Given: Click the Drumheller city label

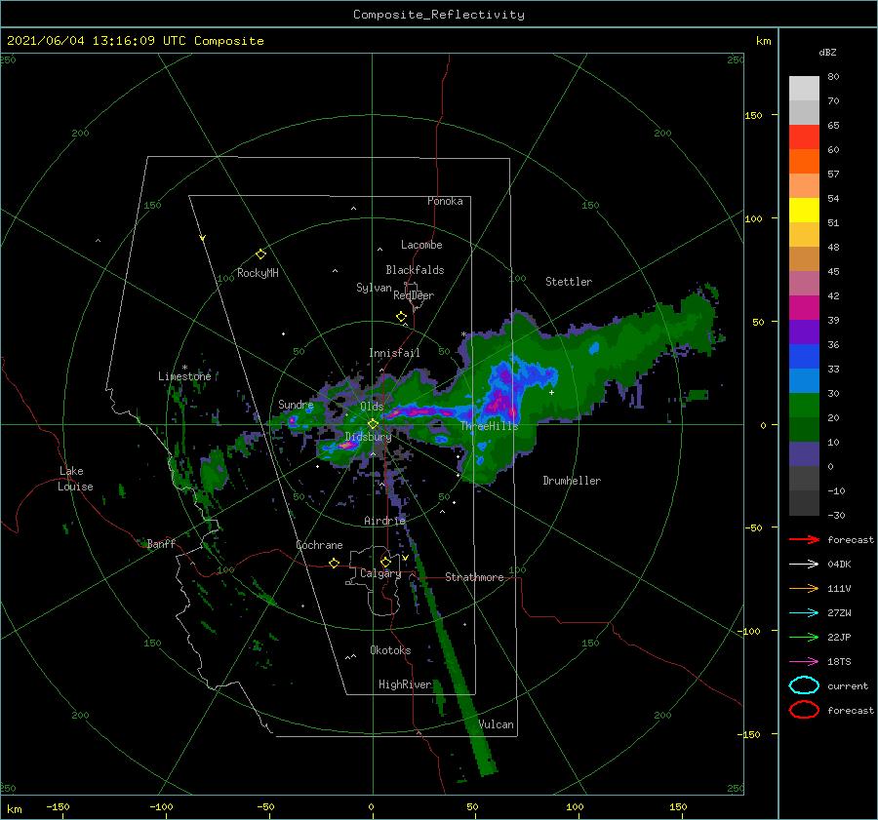Looking at the screenshot, I should click(x=572, y=481).
